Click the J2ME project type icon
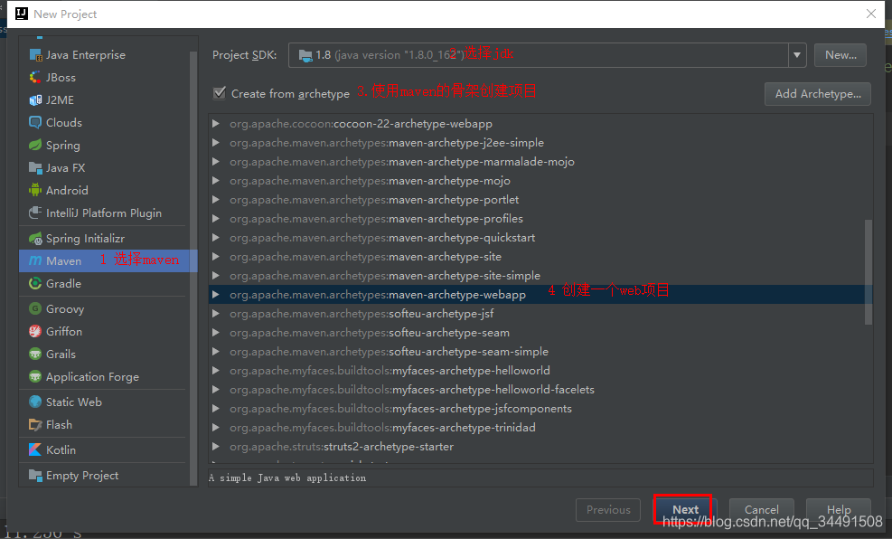Screen dimensions: 892x539 tap(35, 100)
